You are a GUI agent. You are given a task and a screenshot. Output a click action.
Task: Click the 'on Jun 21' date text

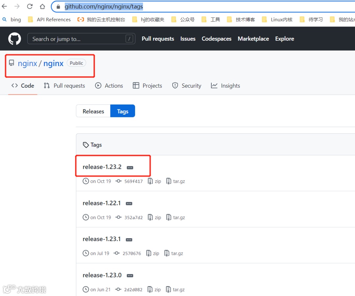[100, 289]
